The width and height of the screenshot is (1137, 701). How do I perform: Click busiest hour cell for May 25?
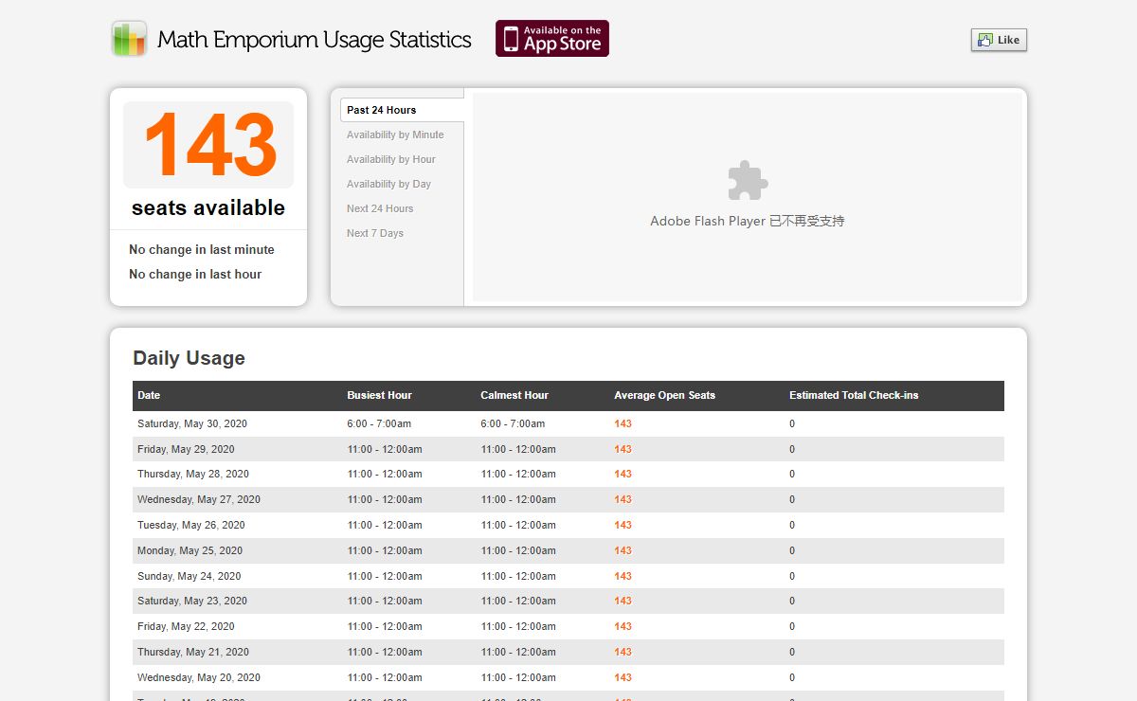[385, 550]
